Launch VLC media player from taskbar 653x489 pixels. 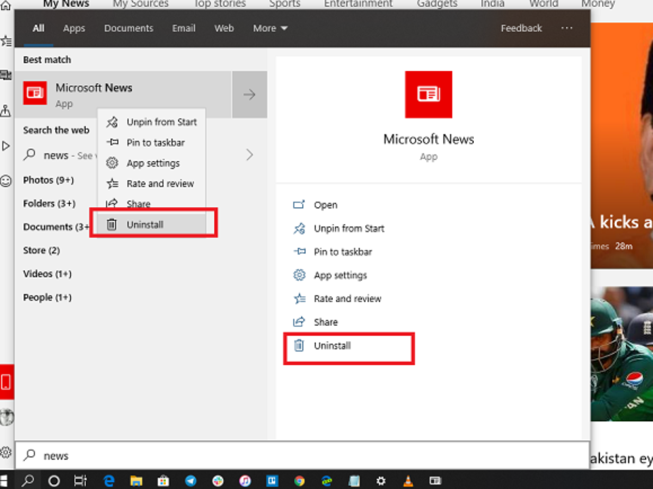408,480
